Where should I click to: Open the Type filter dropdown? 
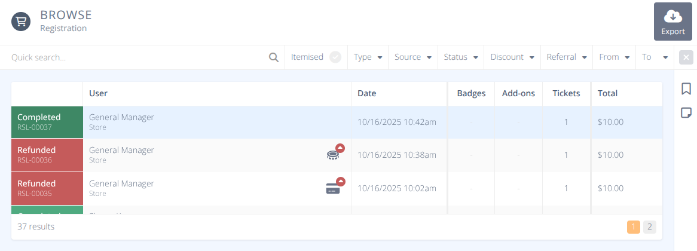click(x=368, y=57)
